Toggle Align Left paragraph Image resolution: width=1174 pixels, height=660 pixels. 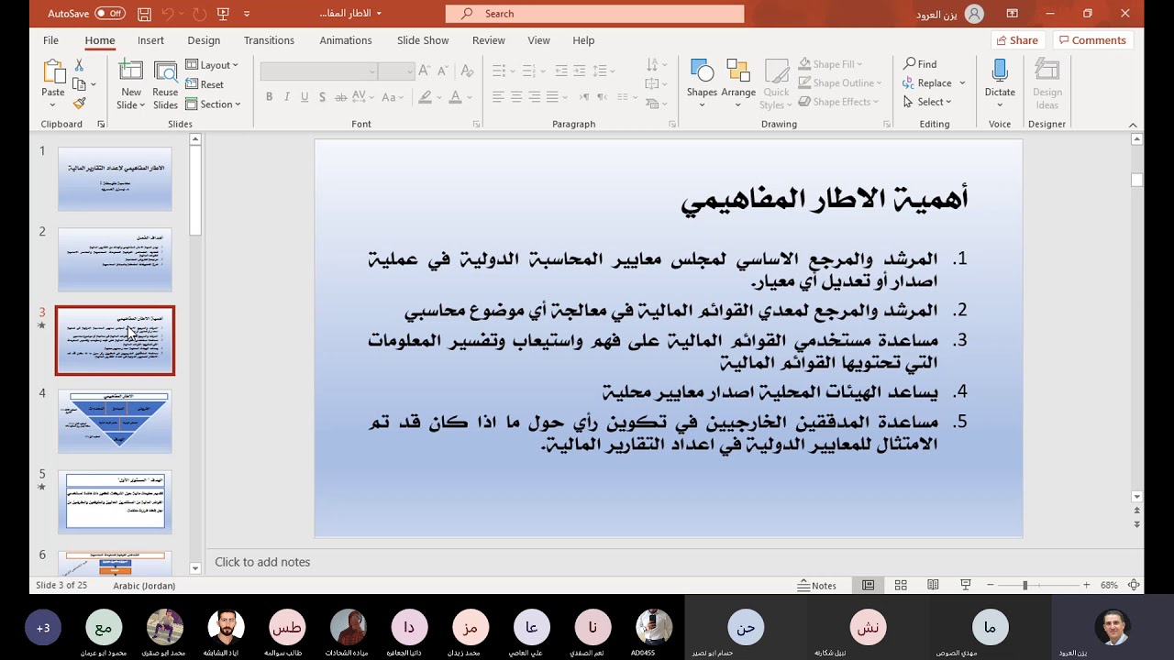point(498,97)
